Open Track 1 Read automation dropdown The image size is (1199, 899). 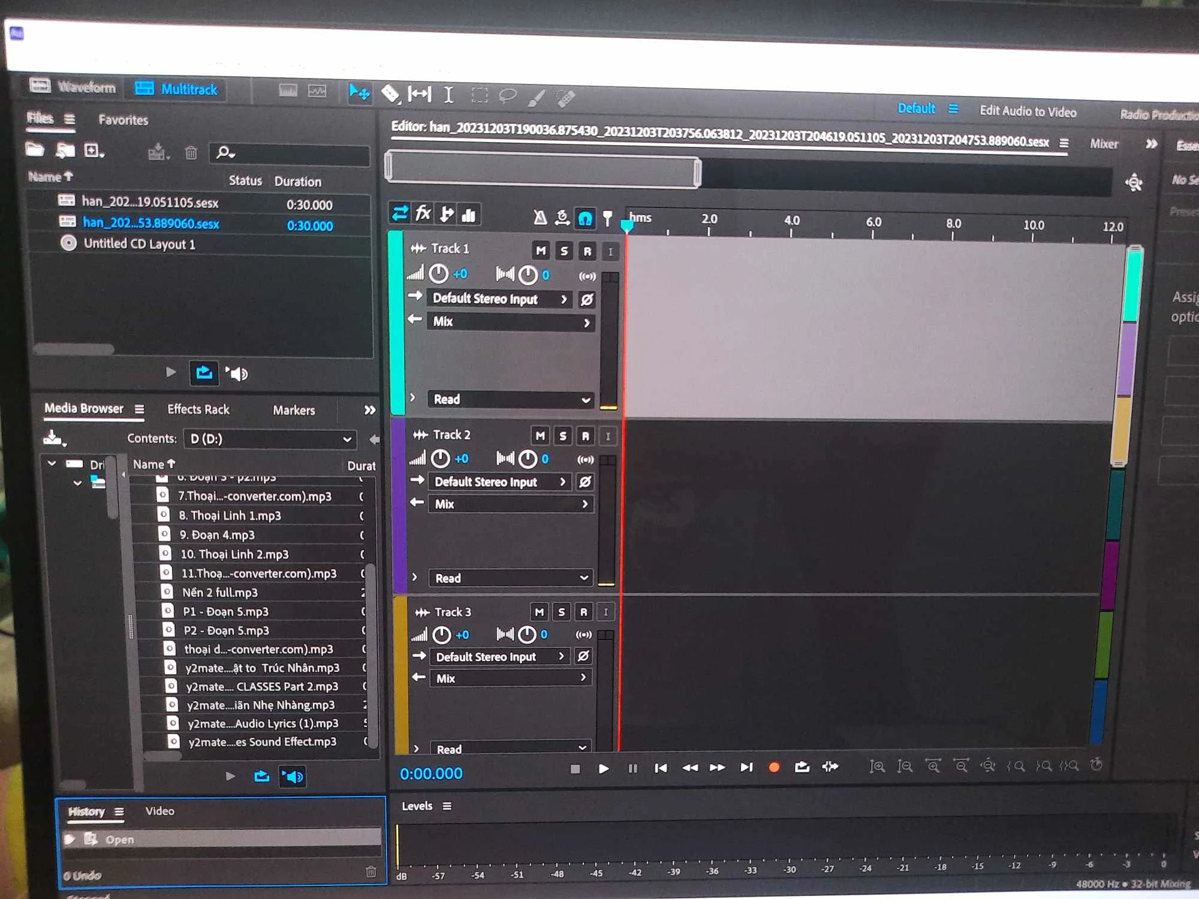pos(511,400)
